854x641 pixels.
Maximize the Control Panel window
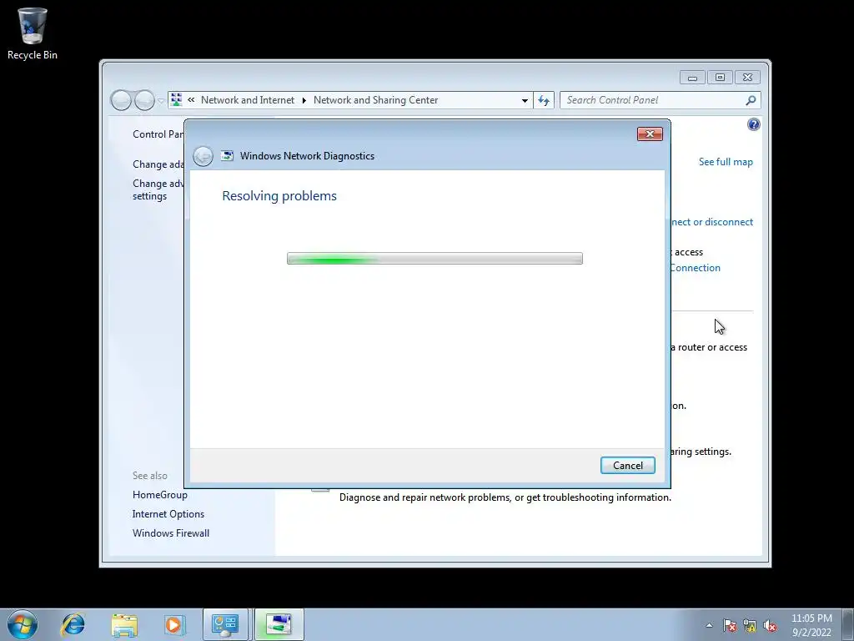(720, 78)
